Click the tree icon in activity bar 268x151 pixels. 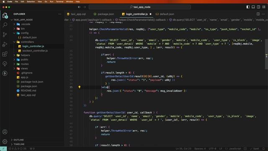(5, 64)
